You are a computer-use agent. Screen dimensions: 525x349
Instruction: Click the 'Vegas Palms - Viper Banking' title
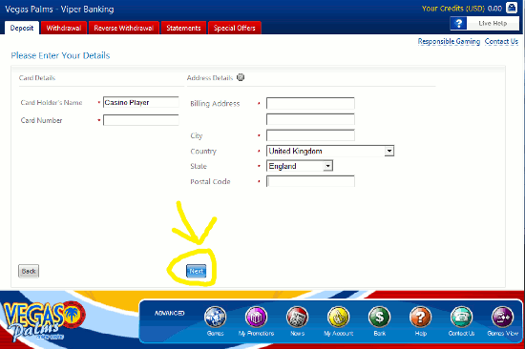(x=59, y=10)
